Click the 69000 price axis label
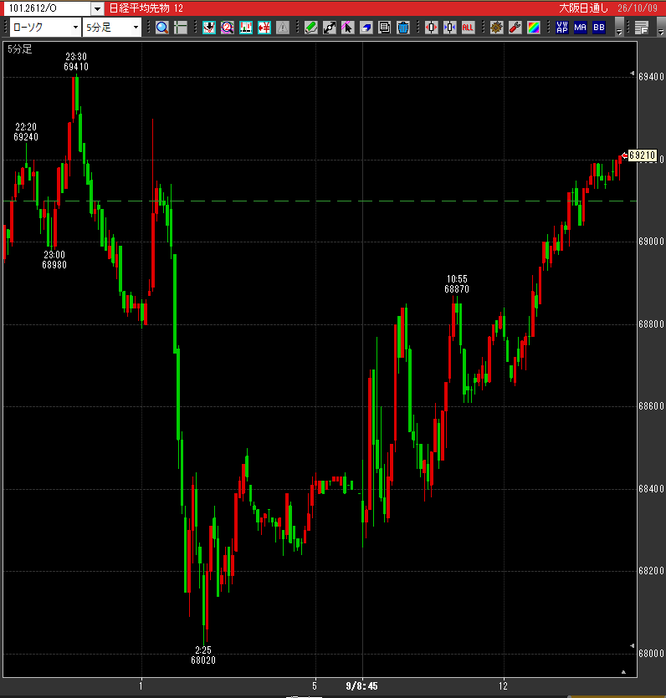Viewport: 666px width, 698px height. click(x=651, y=242)
